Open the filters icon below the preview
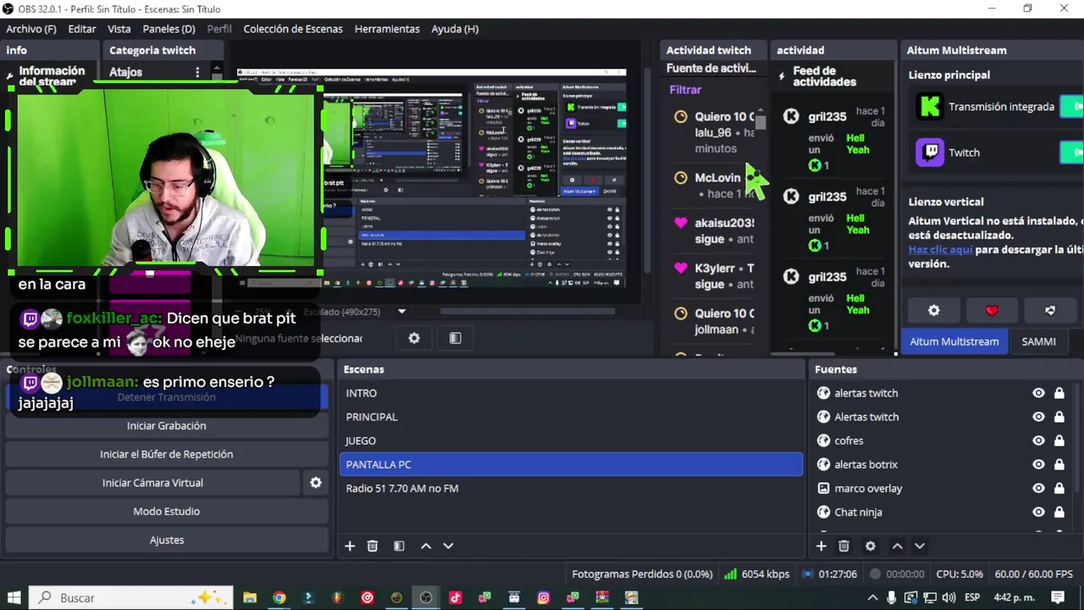The image size is (1084, 610). point(455,338)
